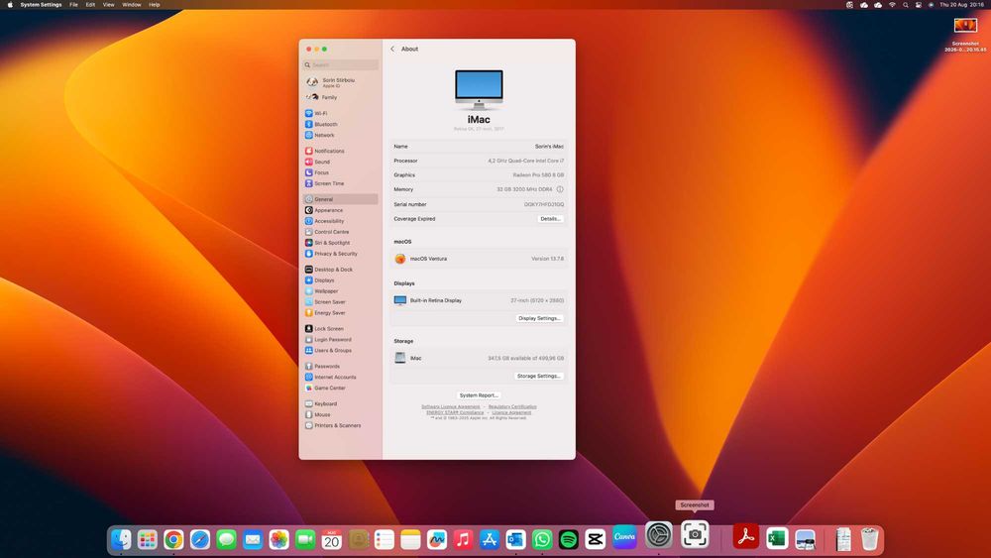This screenshot has width=991, height=558.
Task: Open the Apple menu
Action: pos(10,4)
